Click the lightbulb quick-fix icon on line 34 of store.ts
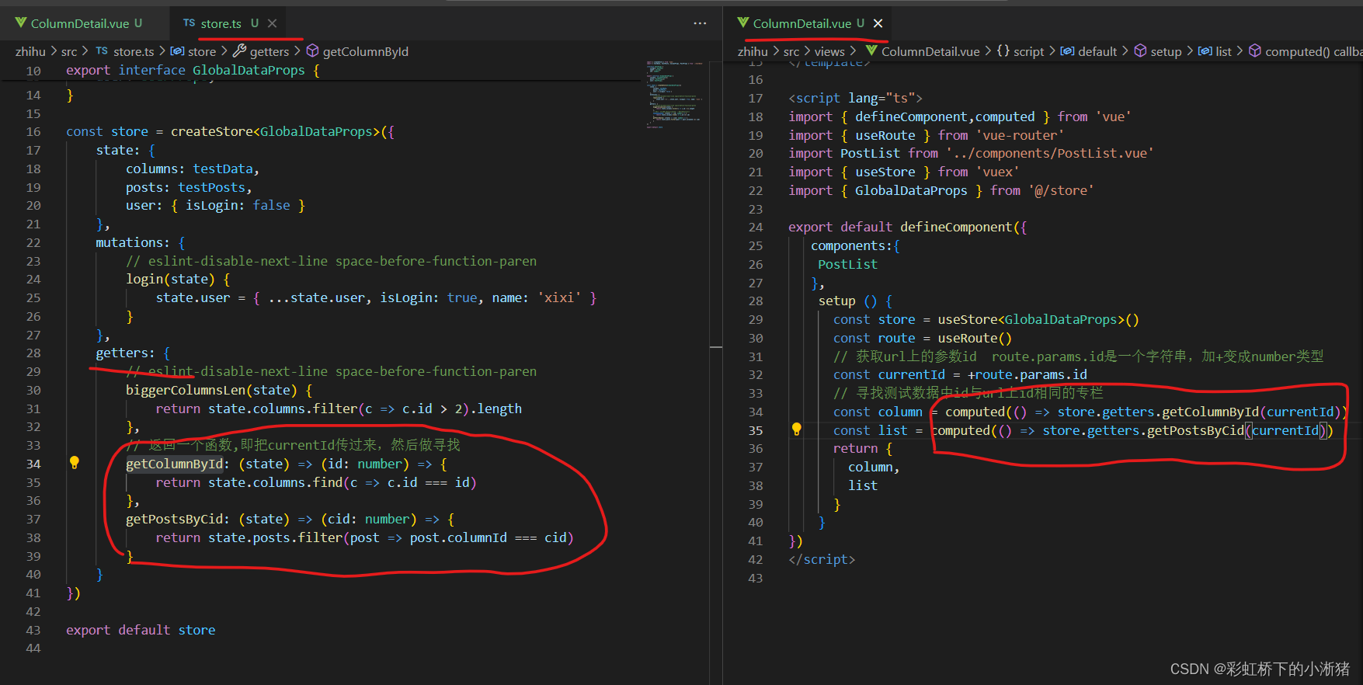 75,463
